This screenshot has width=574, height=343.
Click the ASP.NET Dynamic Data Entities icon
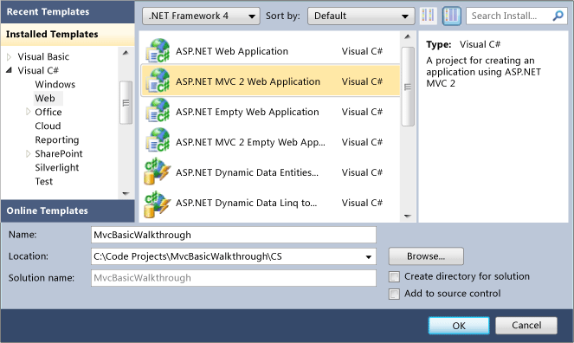pyautogui.click(x=158, y=171)
